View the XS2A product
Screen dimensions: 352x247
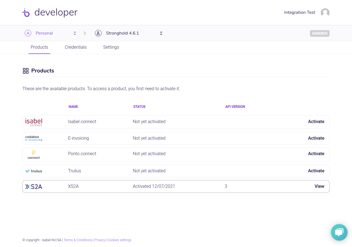pyautogui.click(x=319, y=186)
